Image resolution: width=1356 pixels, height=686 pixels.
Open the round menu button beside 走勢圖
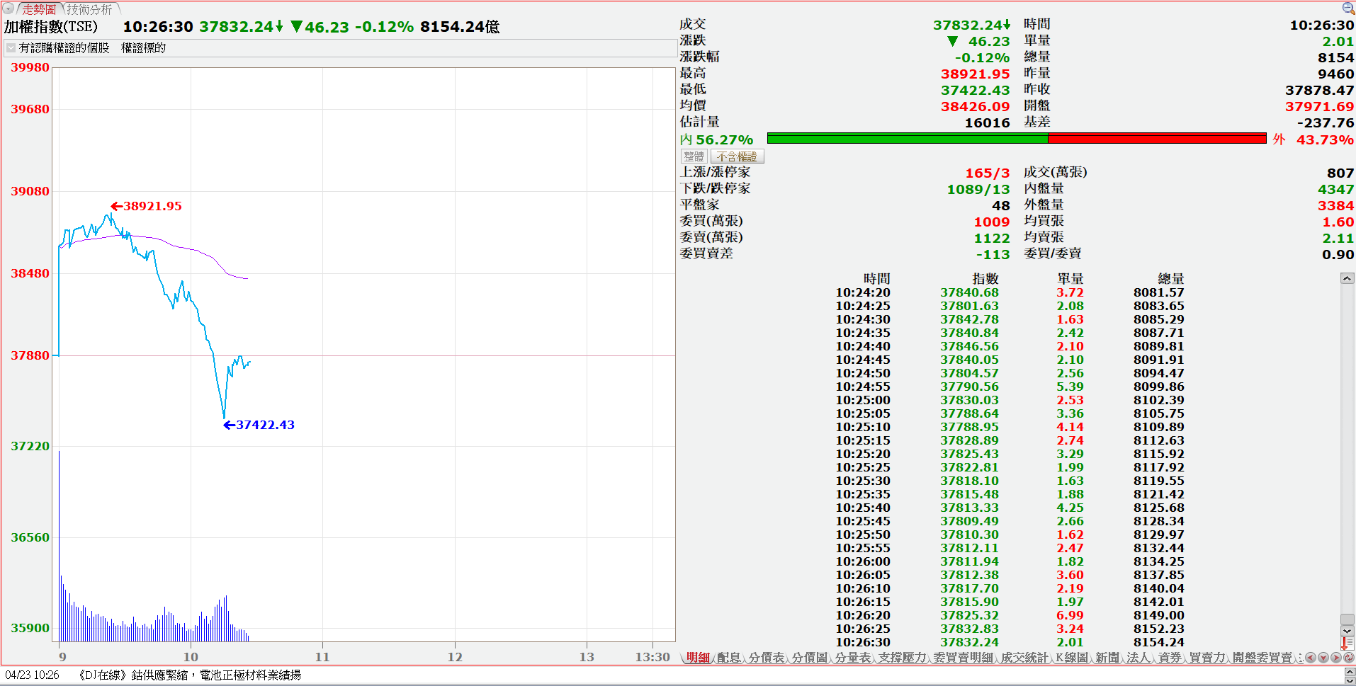(x=9, y=8)
